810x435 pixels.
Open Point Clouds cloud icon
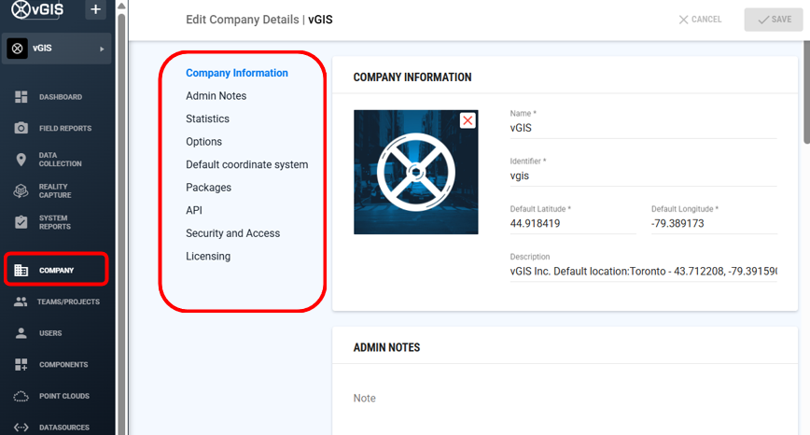tap(21, 396)
